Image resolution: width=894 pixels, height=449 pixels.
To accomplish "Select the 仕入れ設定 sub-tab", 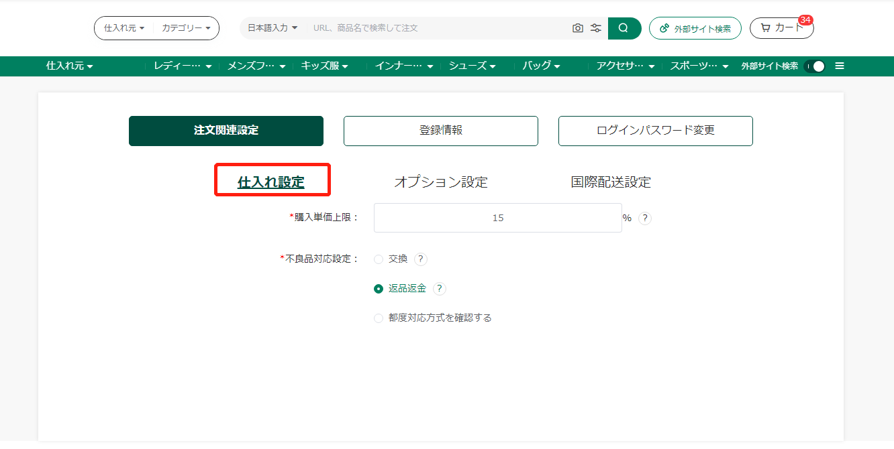I will [271, 182].
